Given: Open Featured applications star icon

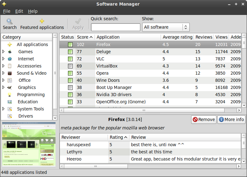Looking at the screenshot, I should [42, 21].
